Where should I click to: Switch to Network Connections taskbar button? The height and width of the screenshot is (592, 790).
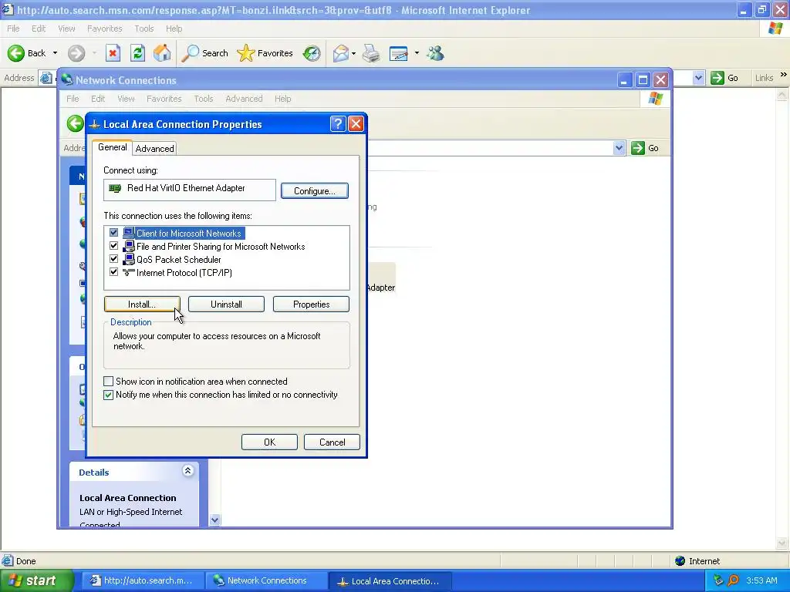click(x=266, y=580)
